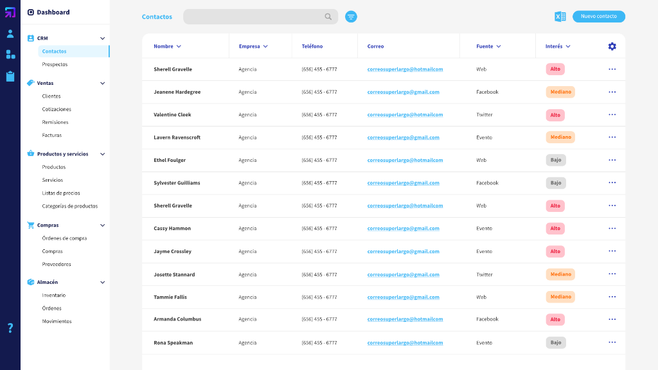Open row options for Rona Speakman
The width and height of the screenshot is (658, 370).
click(x=612, y=342)
